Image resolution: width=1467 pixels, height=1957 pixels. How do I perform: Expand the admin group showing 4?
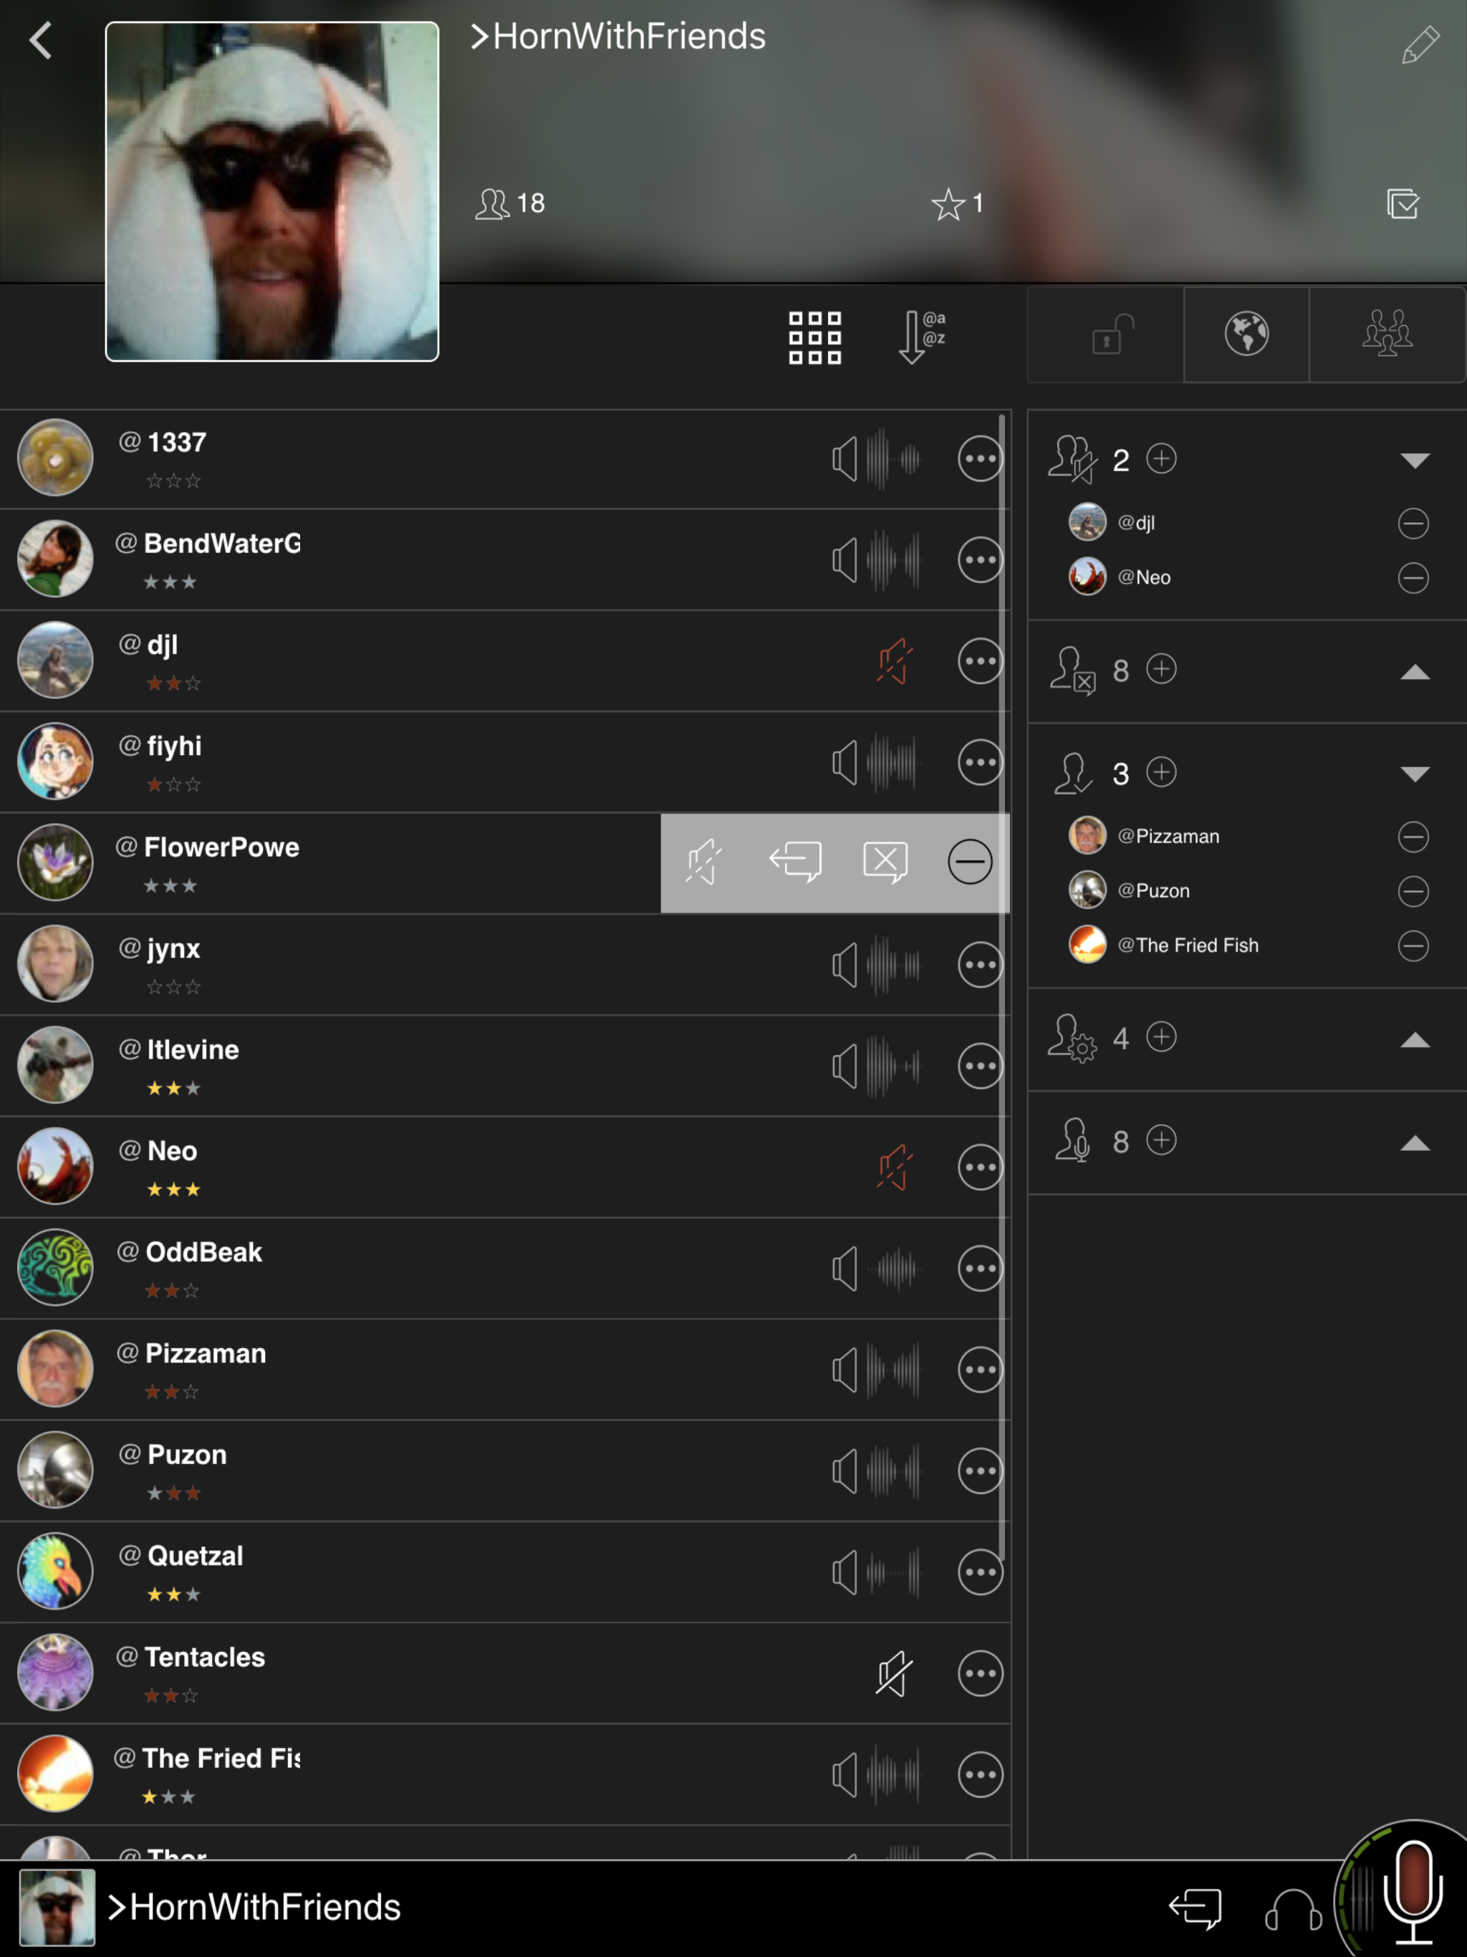coord(1414,1039)
